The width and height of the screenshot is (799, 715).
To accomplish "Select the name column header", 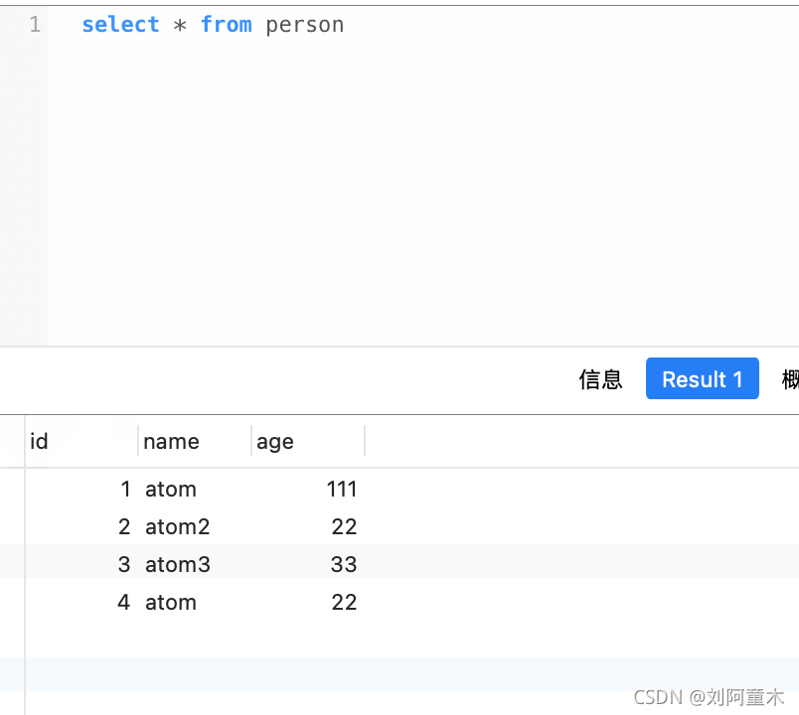I will point(195,442).
